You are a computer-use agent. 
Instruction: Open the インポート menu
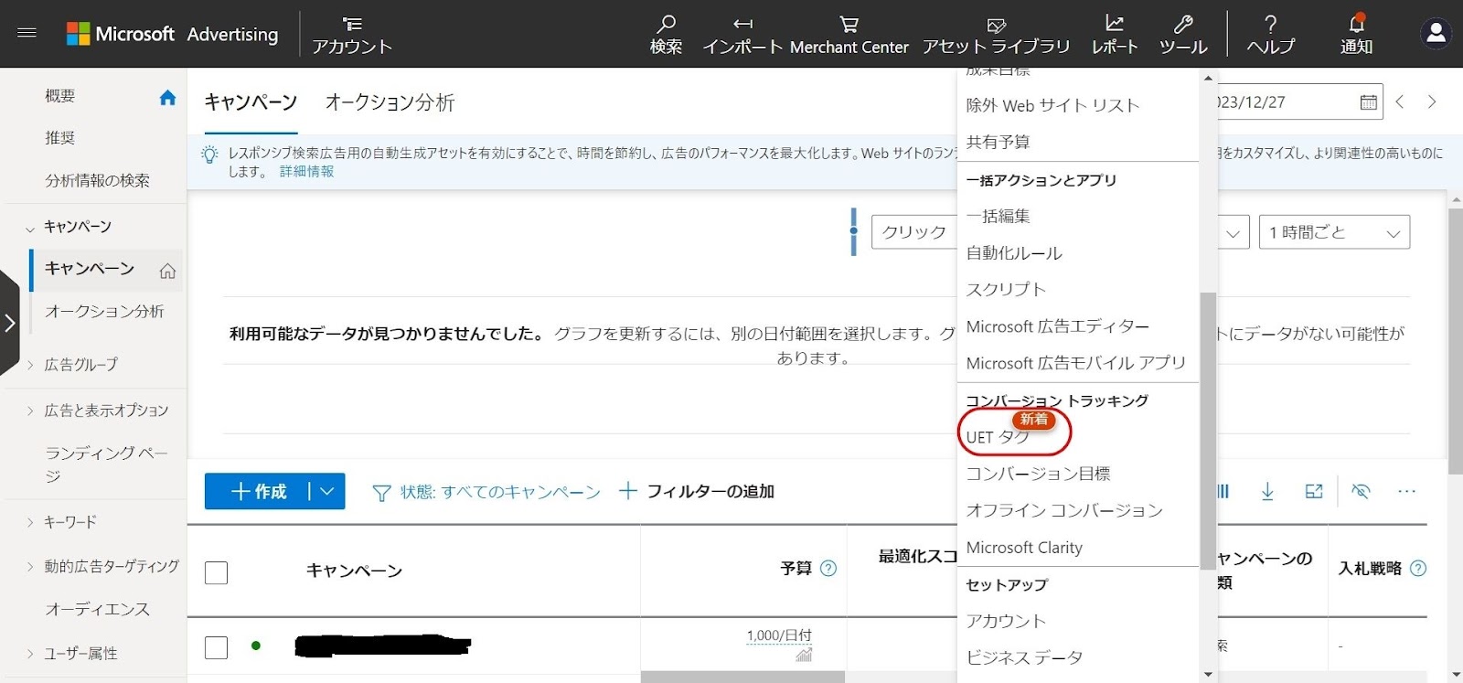pos(742,35)
